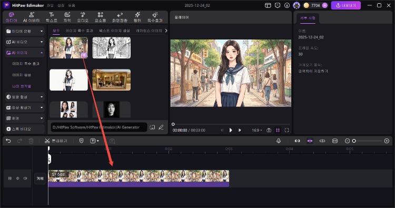Screen dimensions: 395x208
Task: Click the user avatar icon
Action: pos(297,5)
